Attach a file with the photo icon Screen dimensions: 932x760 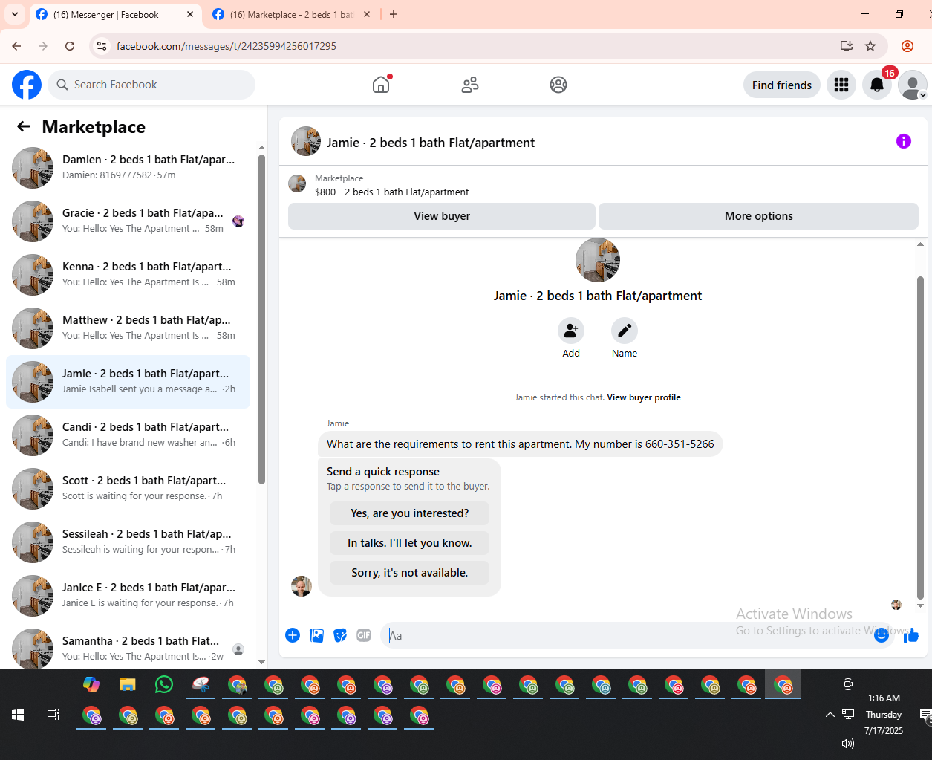click(x=316, y=635)
